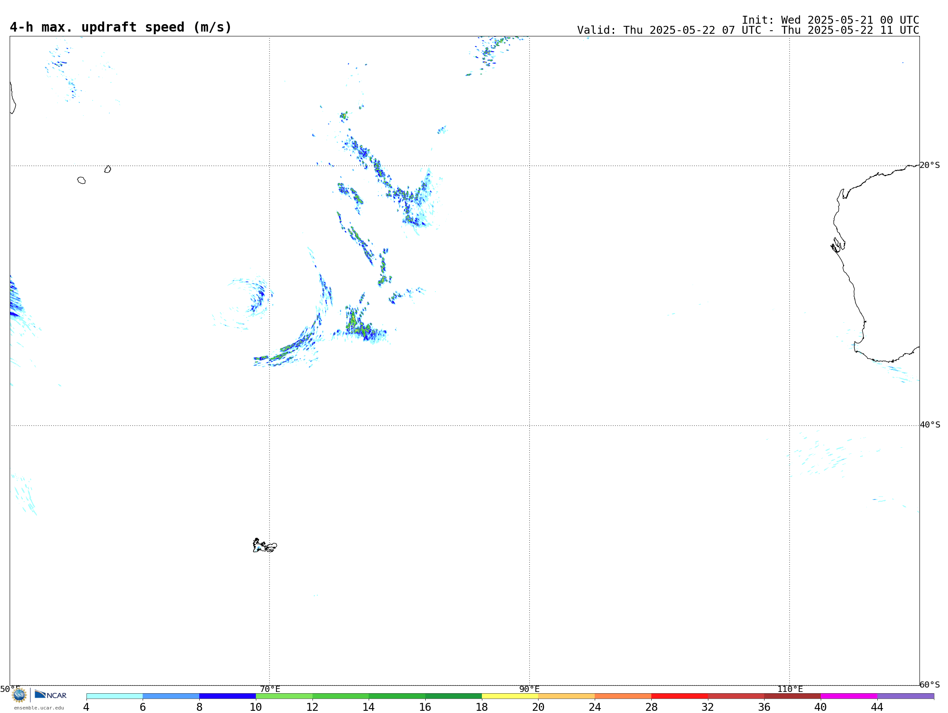Click the 90°E longitude label
This screenshot has height=713, width=948.
tap(529, 689)
